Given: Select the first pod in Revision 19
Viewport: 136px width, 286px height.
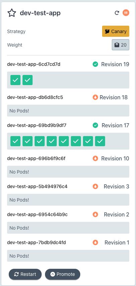Looking at the screenshot, I should 15,80.
